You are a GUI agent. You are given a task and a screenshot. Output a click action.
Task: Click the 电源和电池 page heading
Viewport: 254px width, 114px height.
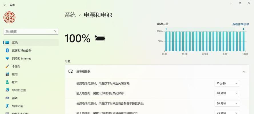[98, 15]
